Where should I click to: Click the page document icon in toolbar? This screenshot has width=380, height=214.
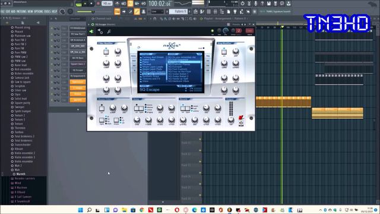point(228,11)
